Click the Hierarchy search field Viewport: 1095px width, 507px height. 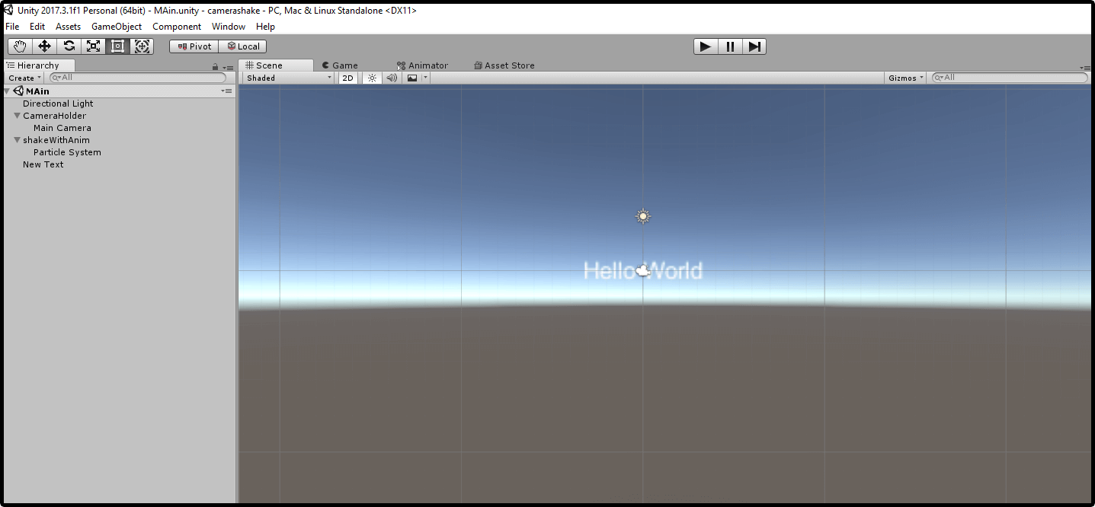pyautogui.click(x=137, y=77)
